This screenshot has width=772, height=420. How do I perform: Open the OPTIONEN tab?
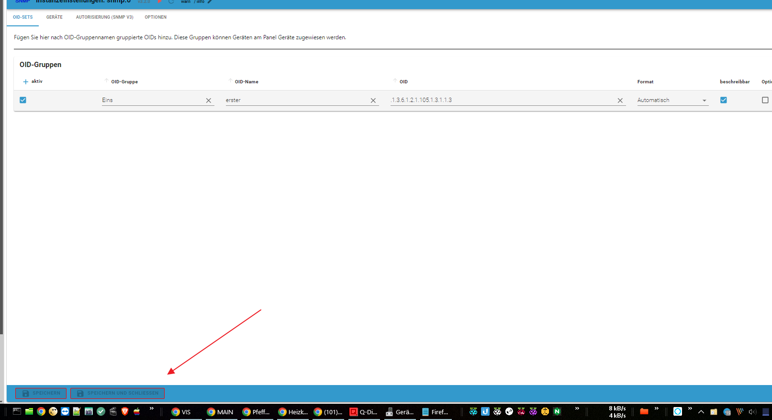[156, 17]
